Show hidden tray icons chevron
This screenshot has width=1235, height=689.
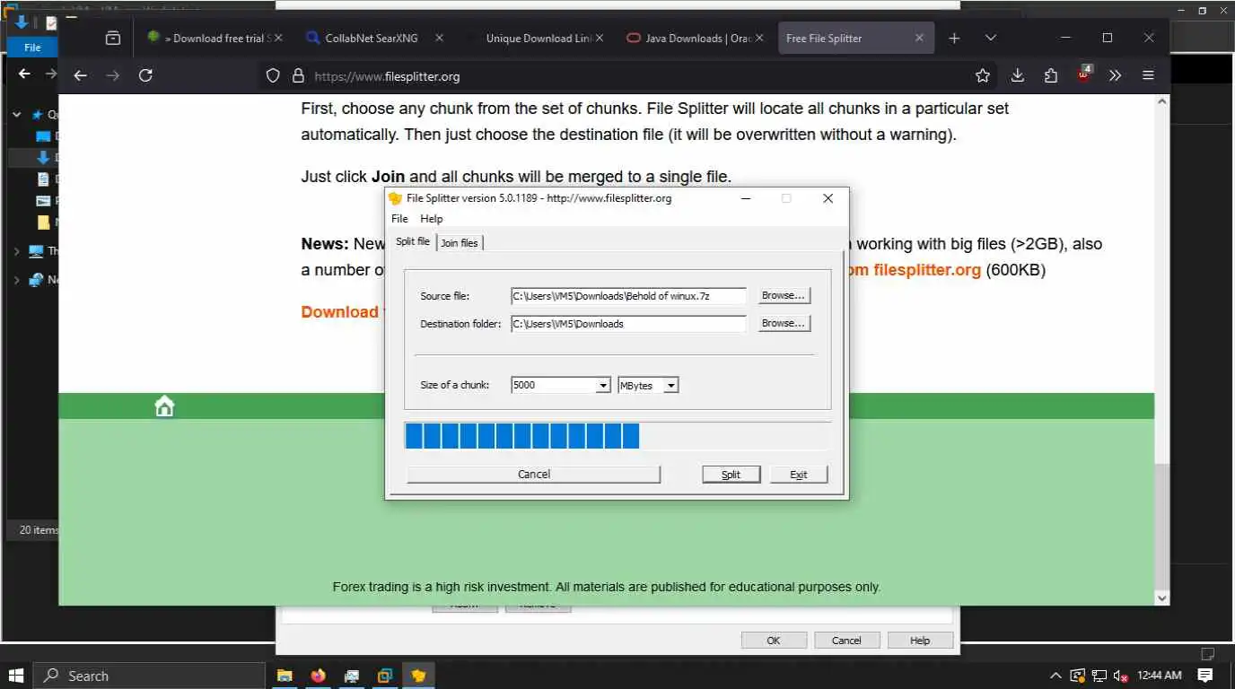[1055, 676]
